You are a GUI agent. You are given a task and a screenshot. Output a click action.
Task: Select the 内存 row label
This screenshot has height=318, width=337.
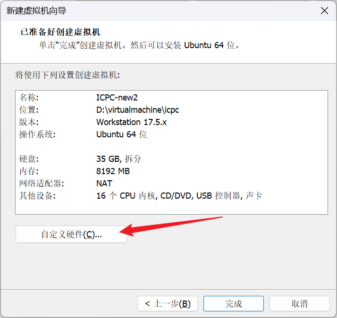(29, 171)
